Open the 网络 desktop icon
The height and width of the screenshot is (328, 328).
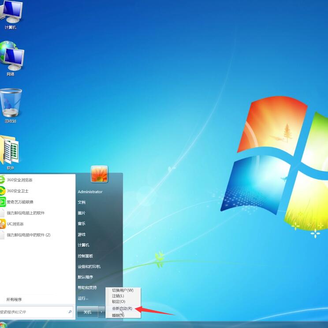tap(11, 59)
